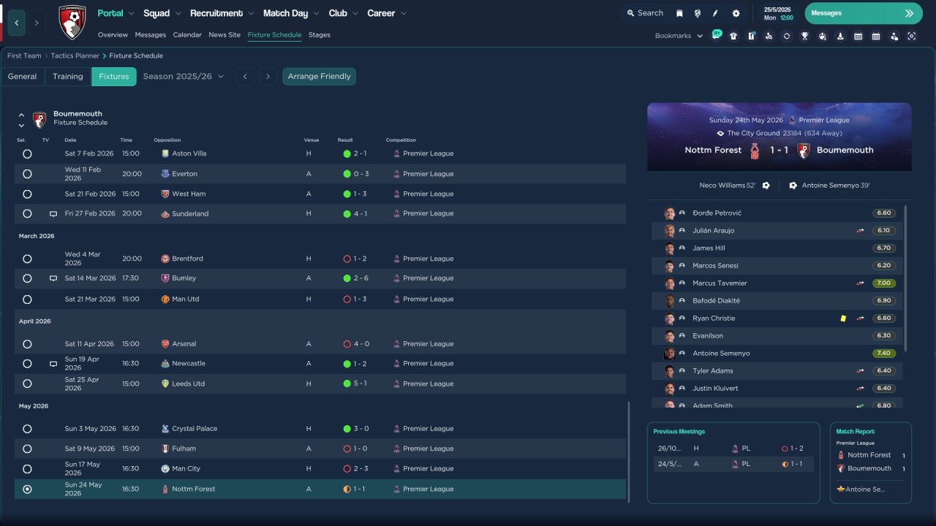
Task: Click the Arsenal club badge
Action: pyautogui.click(x=165, y=344)
